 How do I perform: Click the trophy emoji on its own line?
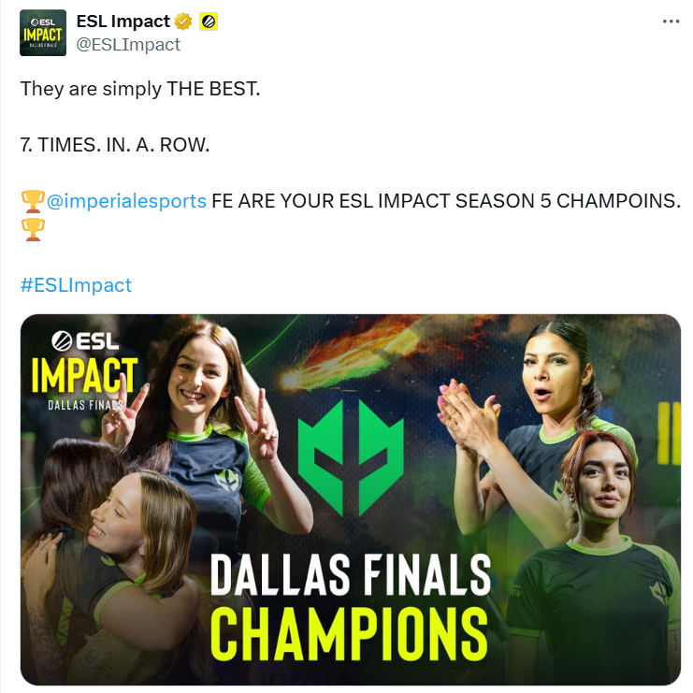pos(33,229)
